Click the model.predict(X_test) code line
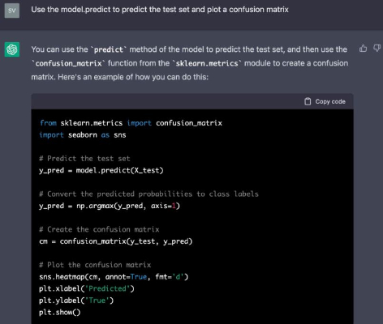 click(101, 171)
